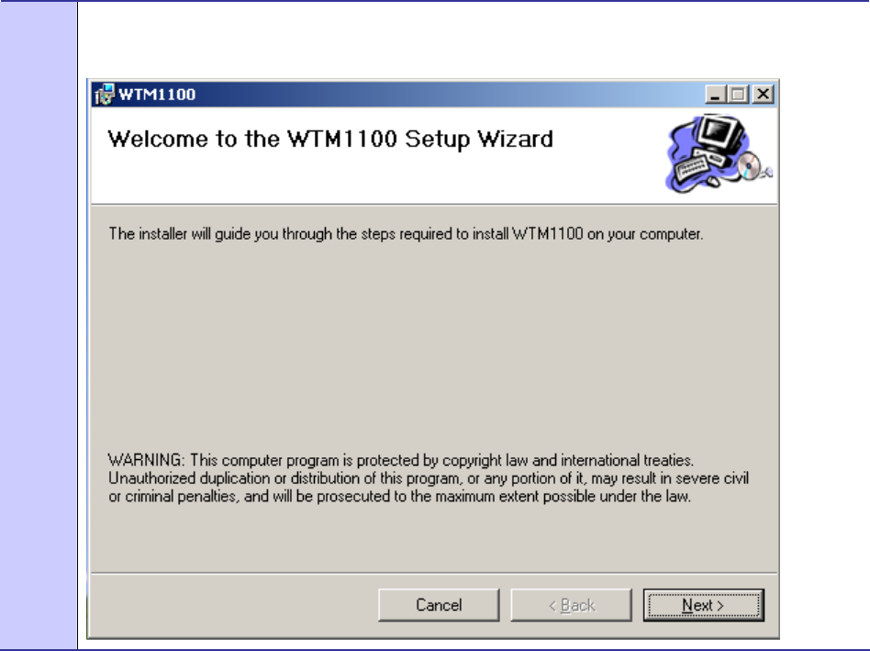
Task: Minimize the WTM1100 setup window
Action: point(715,94)
